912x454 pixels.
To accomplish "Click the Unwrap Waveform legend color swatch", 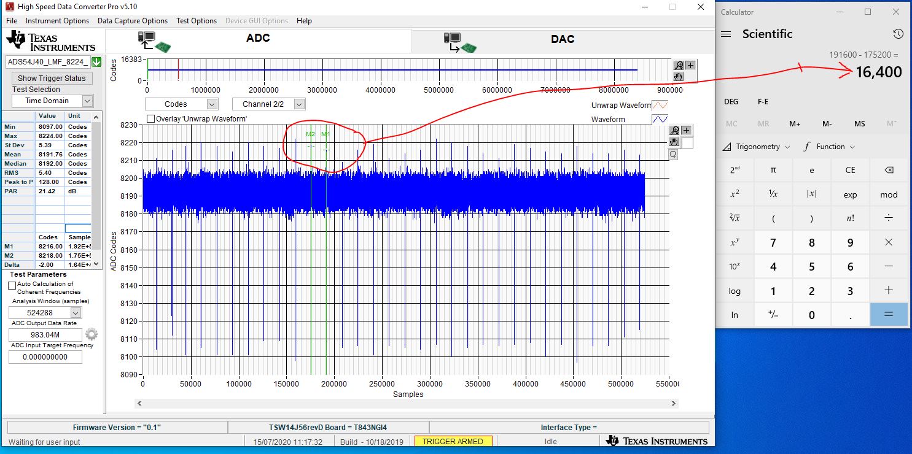I will (660, 106).
